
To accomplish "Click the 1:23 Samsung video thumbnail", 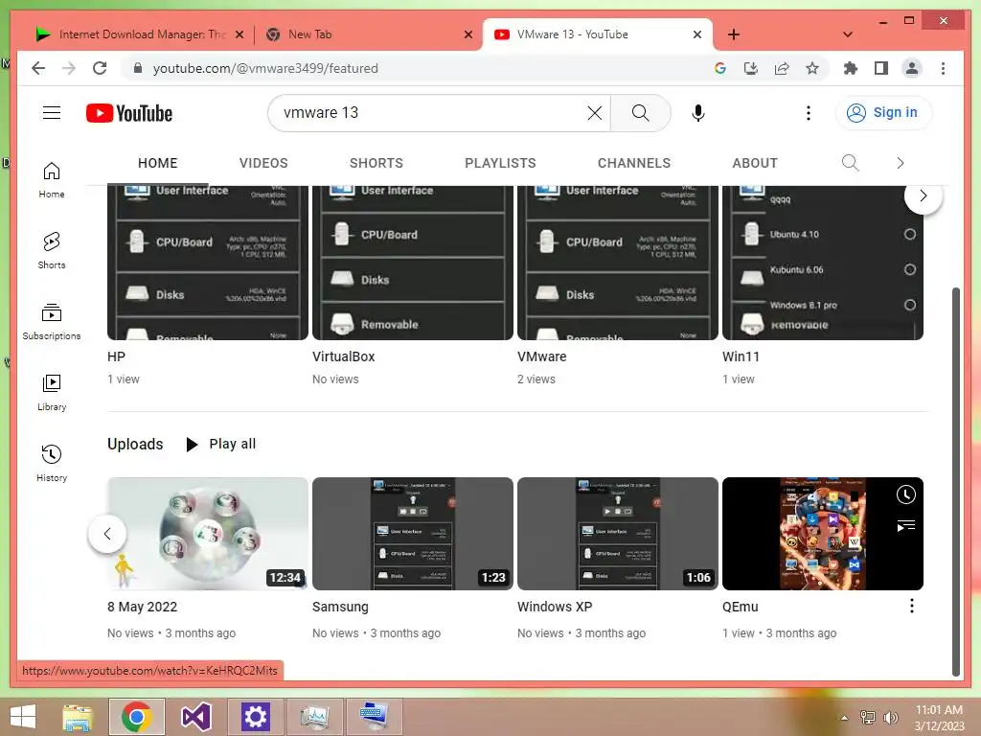I will (413, 534).
